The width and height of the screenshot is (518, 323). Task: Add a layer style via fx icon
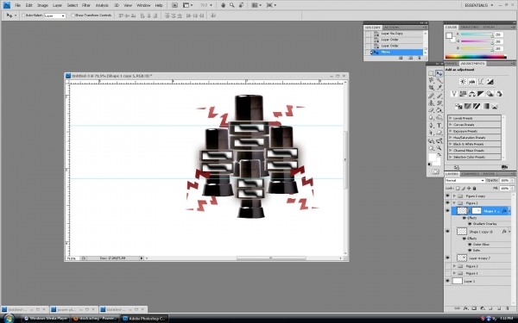click(x=466, y=308)
